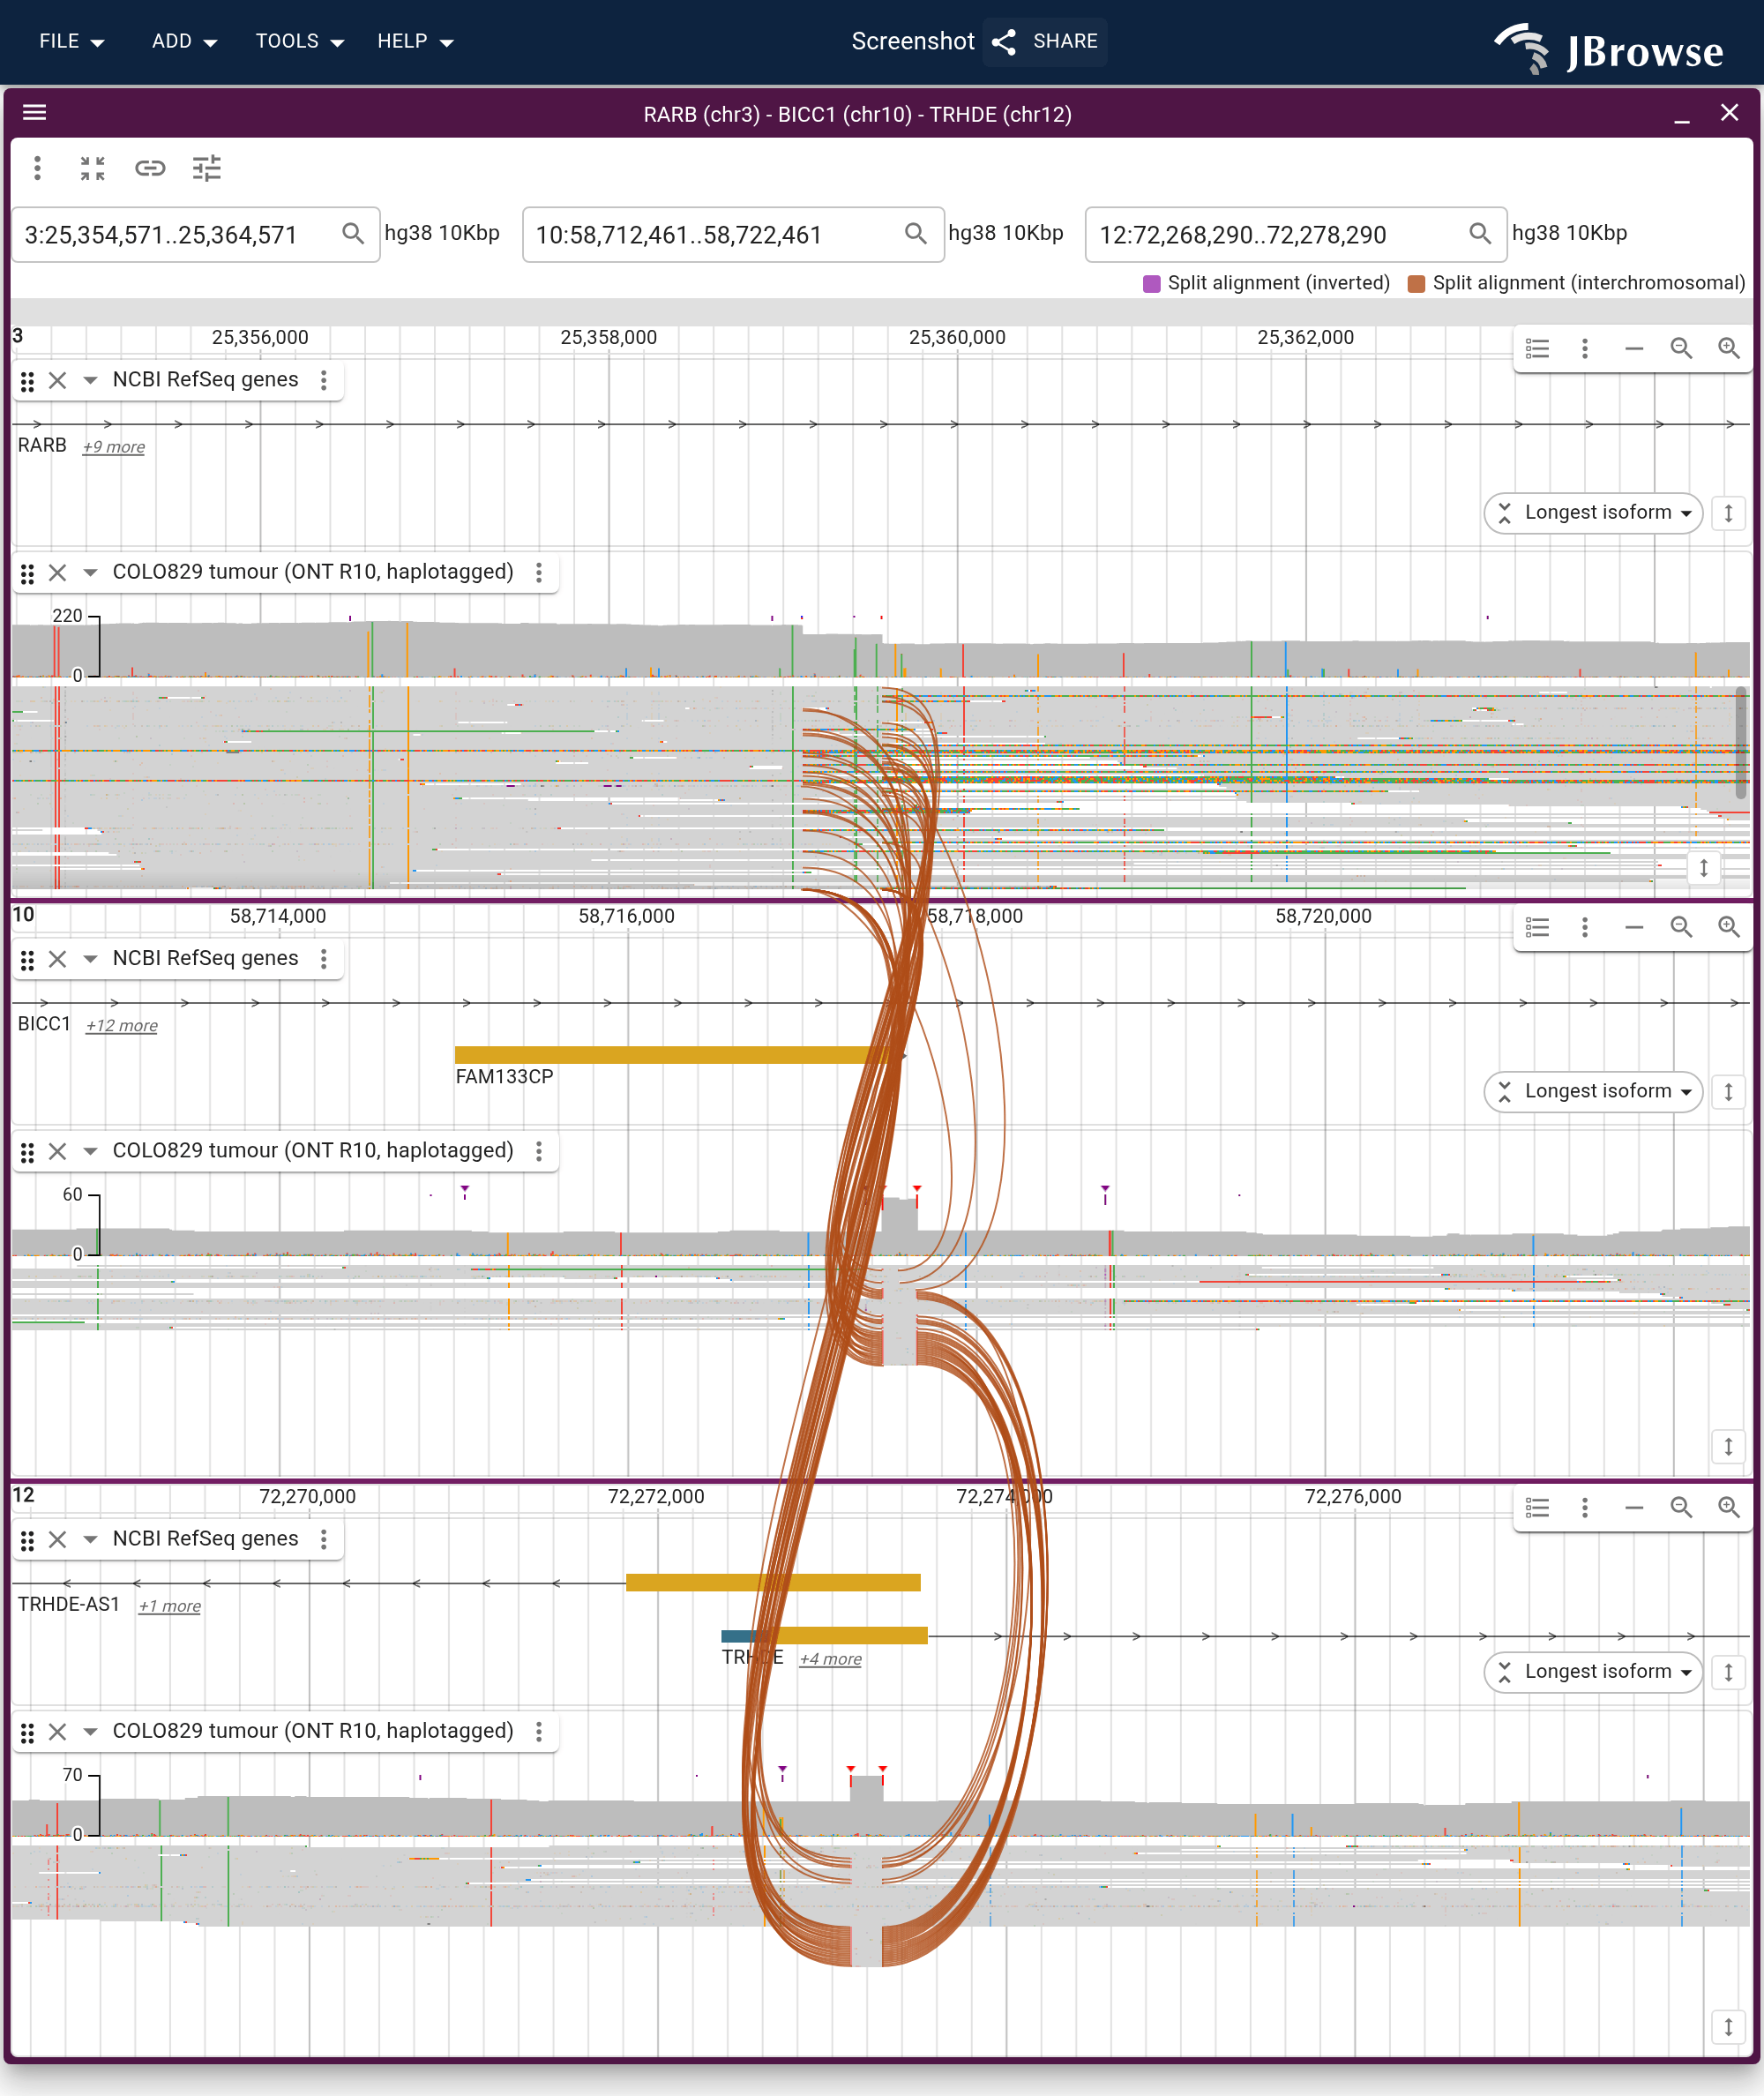
Task: Click search icon in chr10 location box
Action: (x=916, y=234)
